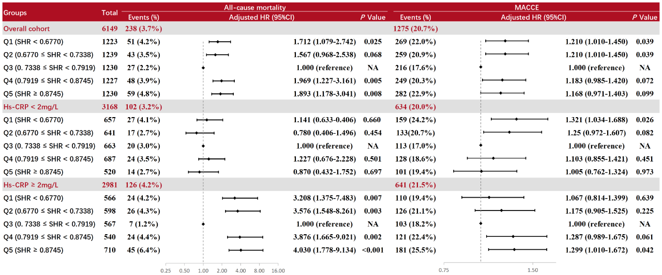Click the 2981 subgroup total
The image size is (662, 275).
[x=110, y=185]
